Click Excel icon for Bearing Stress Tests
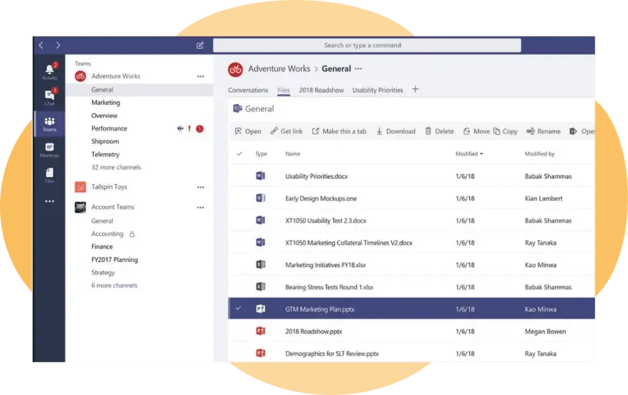 tap(261, 287)
